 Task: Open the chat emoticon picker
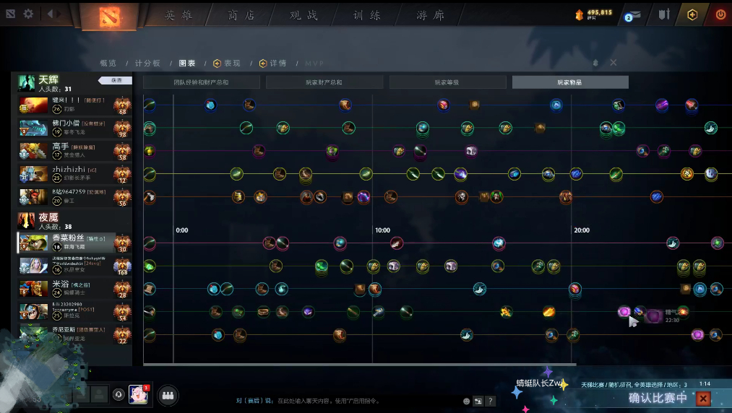pyautogui.click(x=466, y=401)
